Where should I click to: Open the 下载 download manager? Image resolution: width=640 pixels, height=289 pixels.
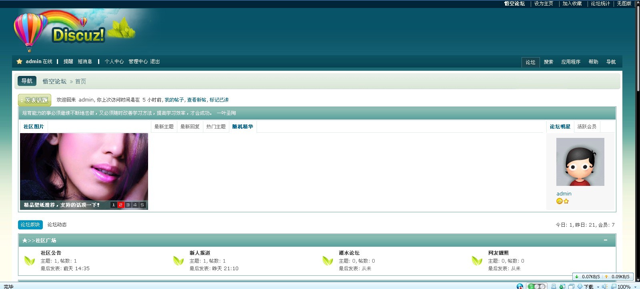point(585,286)
